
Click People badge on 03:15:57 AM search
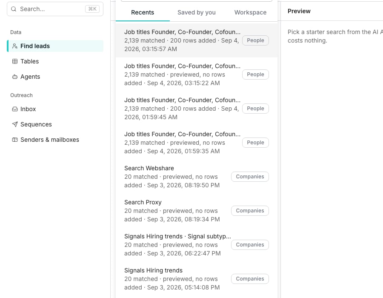coord(255,40)
